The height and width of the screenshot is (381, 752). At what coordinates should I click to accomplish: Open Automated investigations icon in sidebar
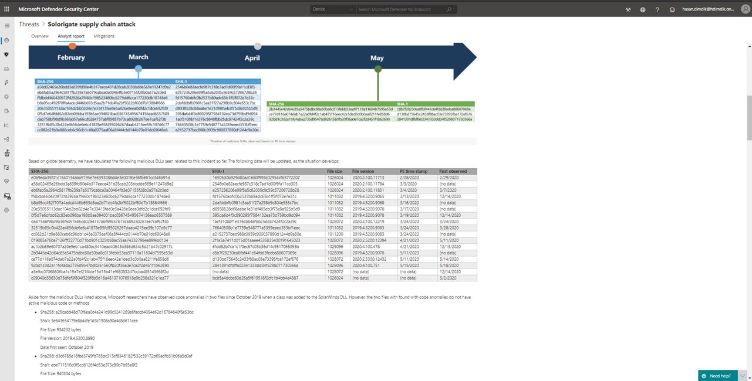coord(7,97)
